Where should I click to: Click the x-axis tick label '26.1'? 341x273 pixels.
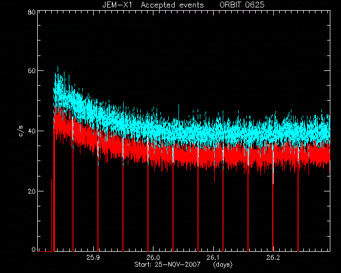(213, 258)
